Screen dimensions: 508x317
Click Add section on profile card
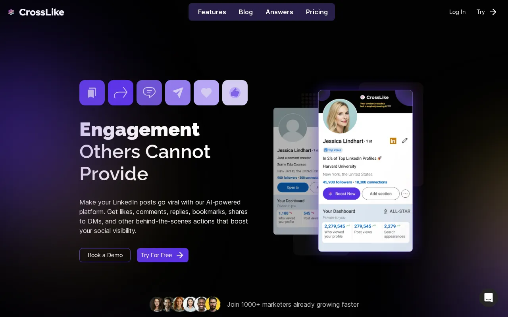pos(381,194)
